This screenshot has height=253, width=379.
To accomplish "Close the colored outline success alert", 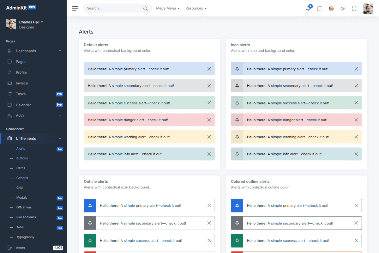I will 356,241.
